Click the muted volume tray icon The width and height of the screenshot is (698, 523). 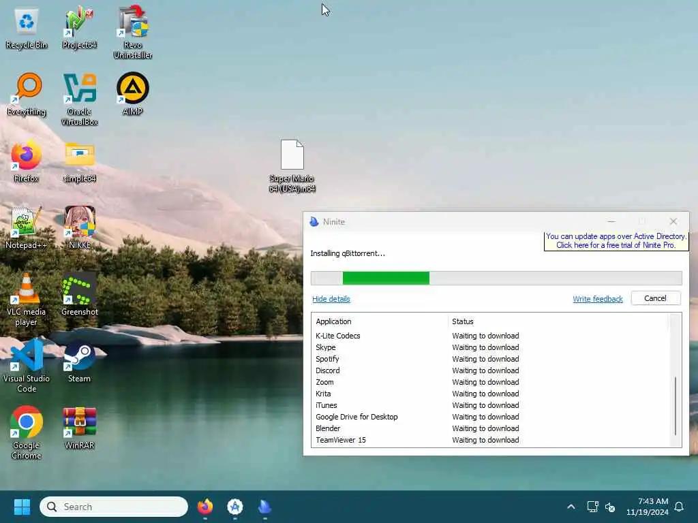point(610,507)
